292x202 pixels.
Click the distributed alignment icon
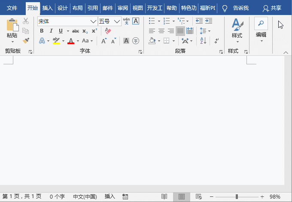click(190, 31)
